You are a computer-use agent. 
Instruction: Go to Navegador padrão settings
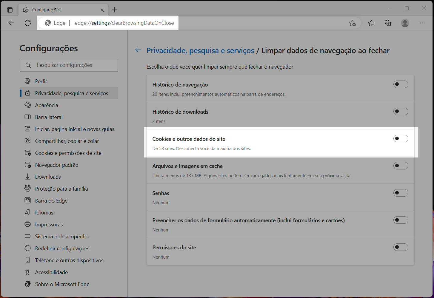[69, 165]
